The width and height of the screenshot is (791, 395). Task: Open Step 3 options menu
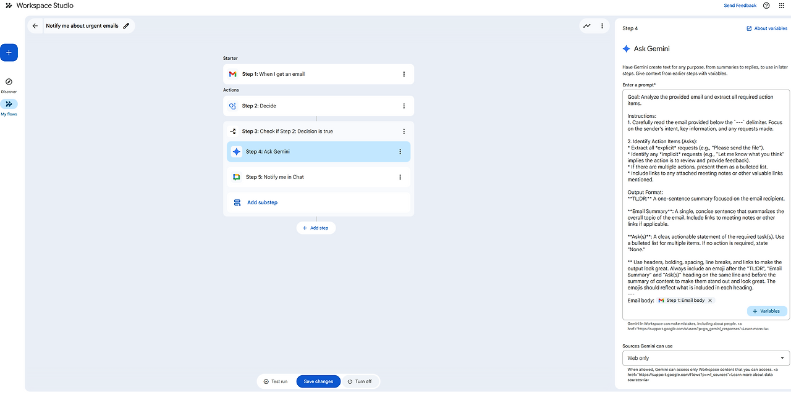404,131
